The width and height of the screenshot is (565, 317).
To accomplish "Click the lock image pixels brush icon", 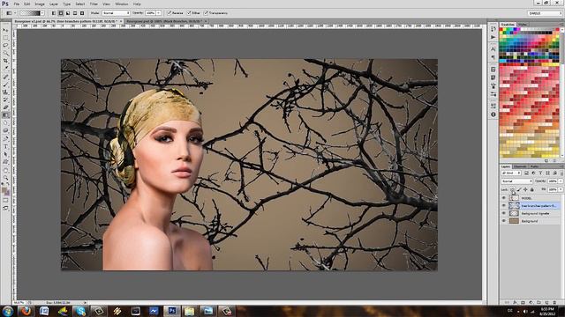I will pos(519,189).
